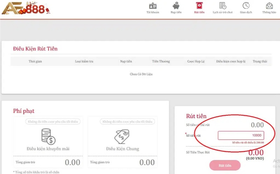Image resolution: width=280 pixels, height=174 pixels.
Task: Click the Loại kiểm tra column header
Action: [84, 61]
